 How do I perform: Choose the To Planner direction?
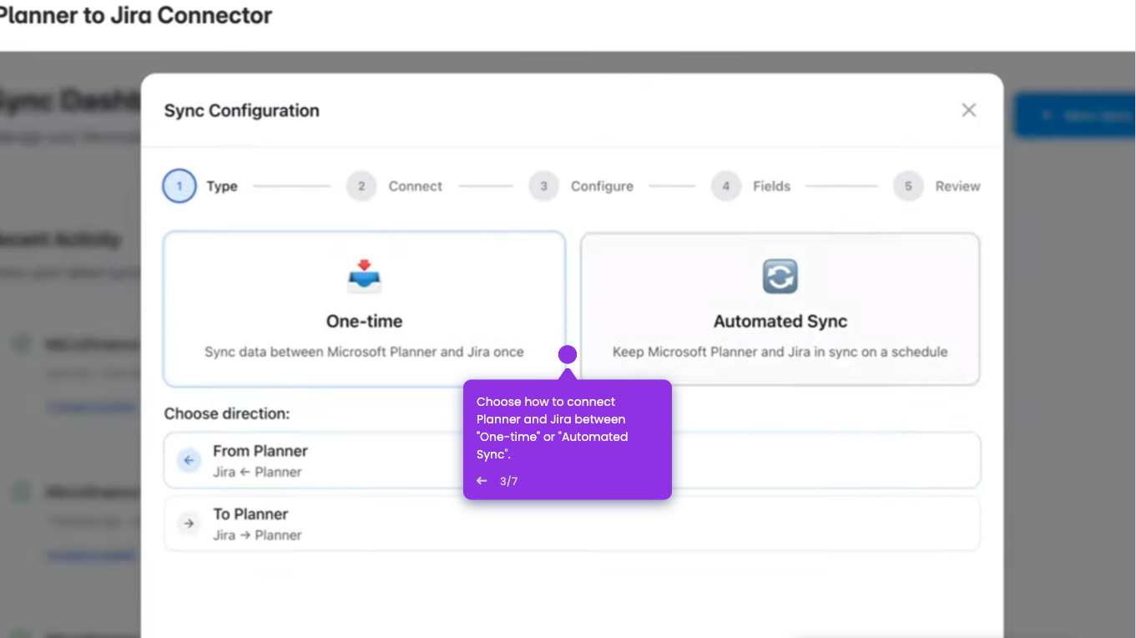coord(572,524)
